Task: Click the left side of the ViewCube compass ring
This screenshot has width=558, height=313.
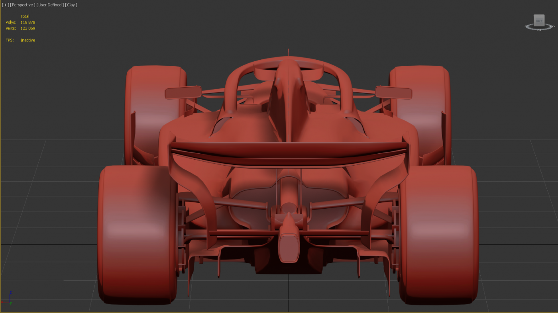Action: (x=527, y=26)
